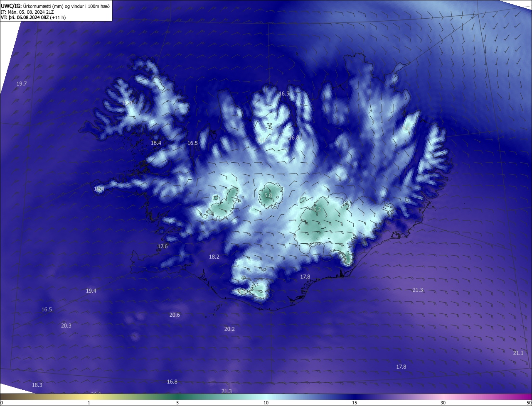The image size is (532, 406).
Task: Click the 18.2 value label
Action: 214,257
